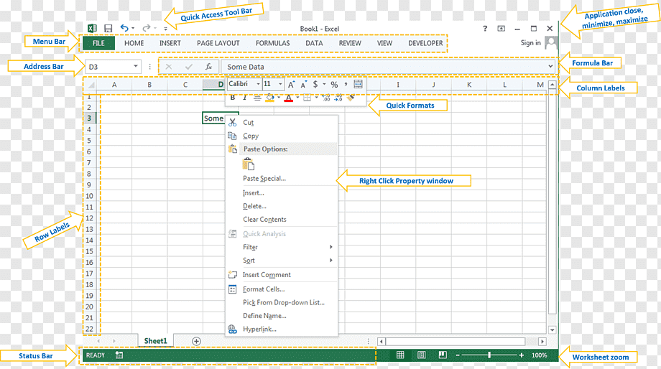Viewport: 661px width, 369px height.
Task: Click the Excel application logo icon
Action: (92, 28)
